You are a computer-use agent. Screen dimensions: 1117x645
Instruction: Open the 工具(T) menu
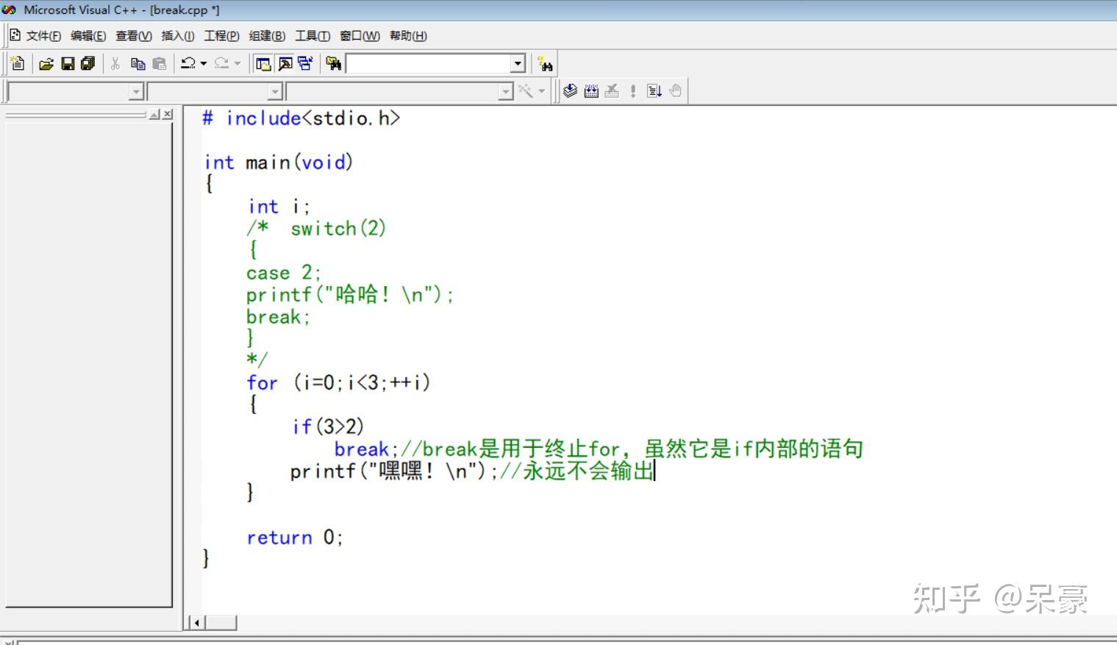click(313, 36)
